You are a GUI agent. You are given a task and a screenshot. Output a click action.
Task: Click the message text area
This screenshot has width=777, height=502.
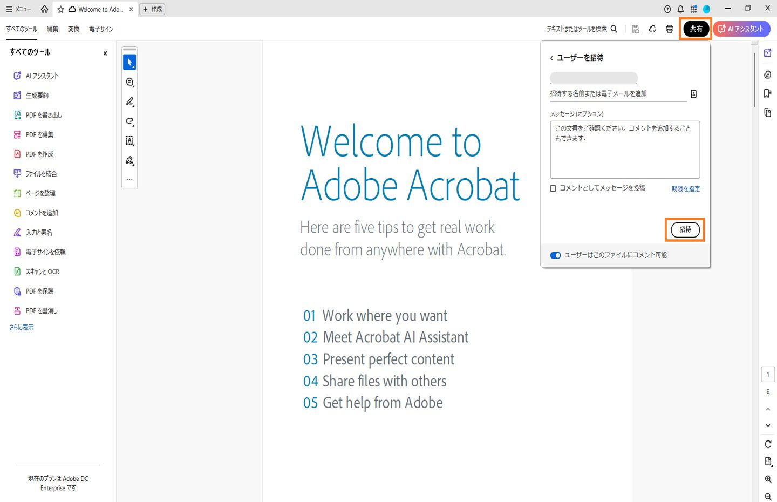coord(625,150)
